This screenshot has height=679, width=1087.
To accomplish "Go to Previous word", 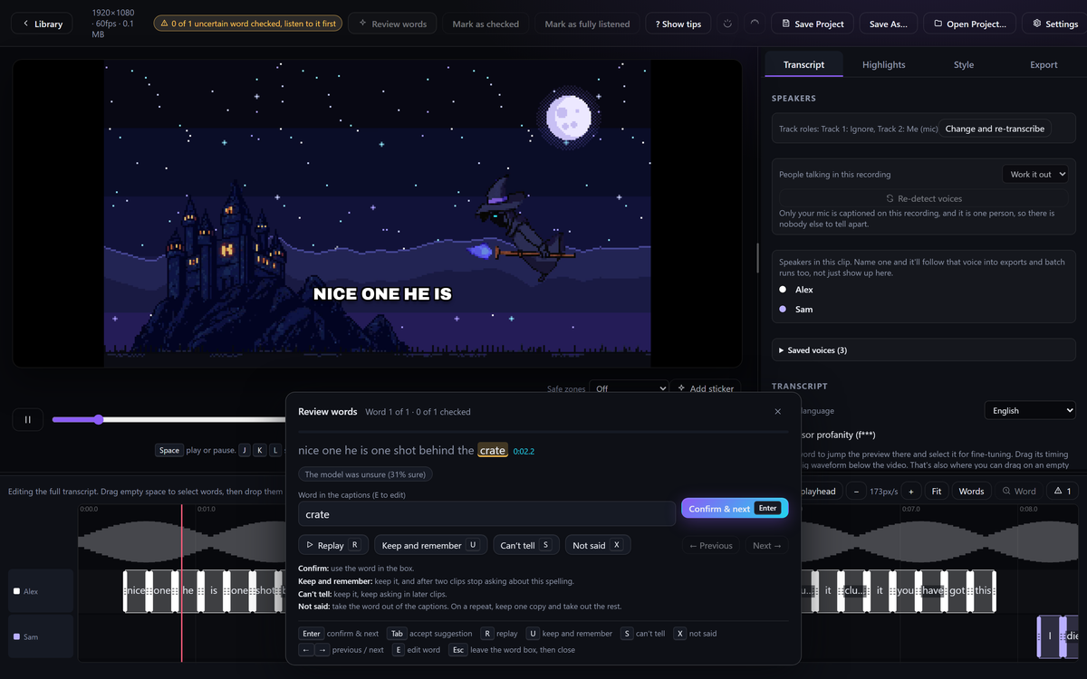I will 710,545.
